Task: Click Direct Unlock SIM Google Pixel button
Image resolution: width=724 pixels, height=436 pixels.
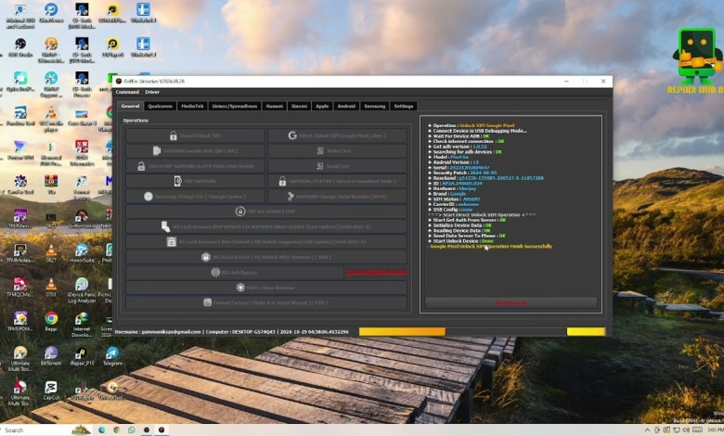Action: click(x=338, y=135)
